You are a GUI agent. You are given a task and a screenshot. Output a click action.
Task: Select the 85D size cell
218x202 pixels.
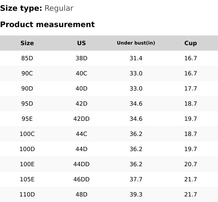(27, 58)
